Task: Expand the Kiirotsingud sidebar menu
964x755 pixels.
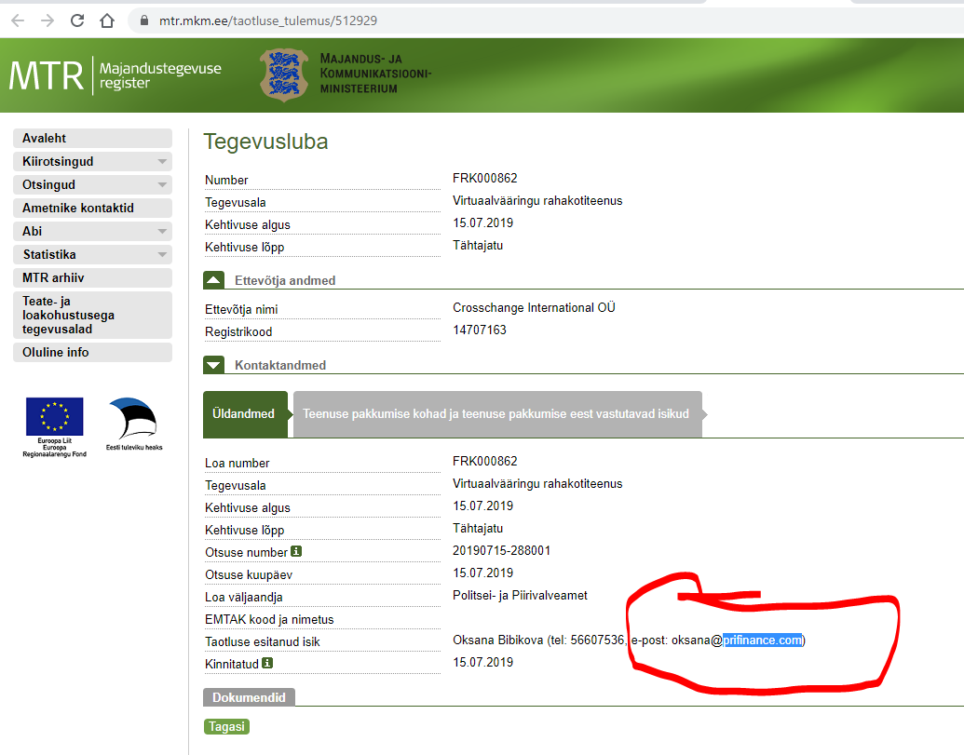Action: click(162, 162)
